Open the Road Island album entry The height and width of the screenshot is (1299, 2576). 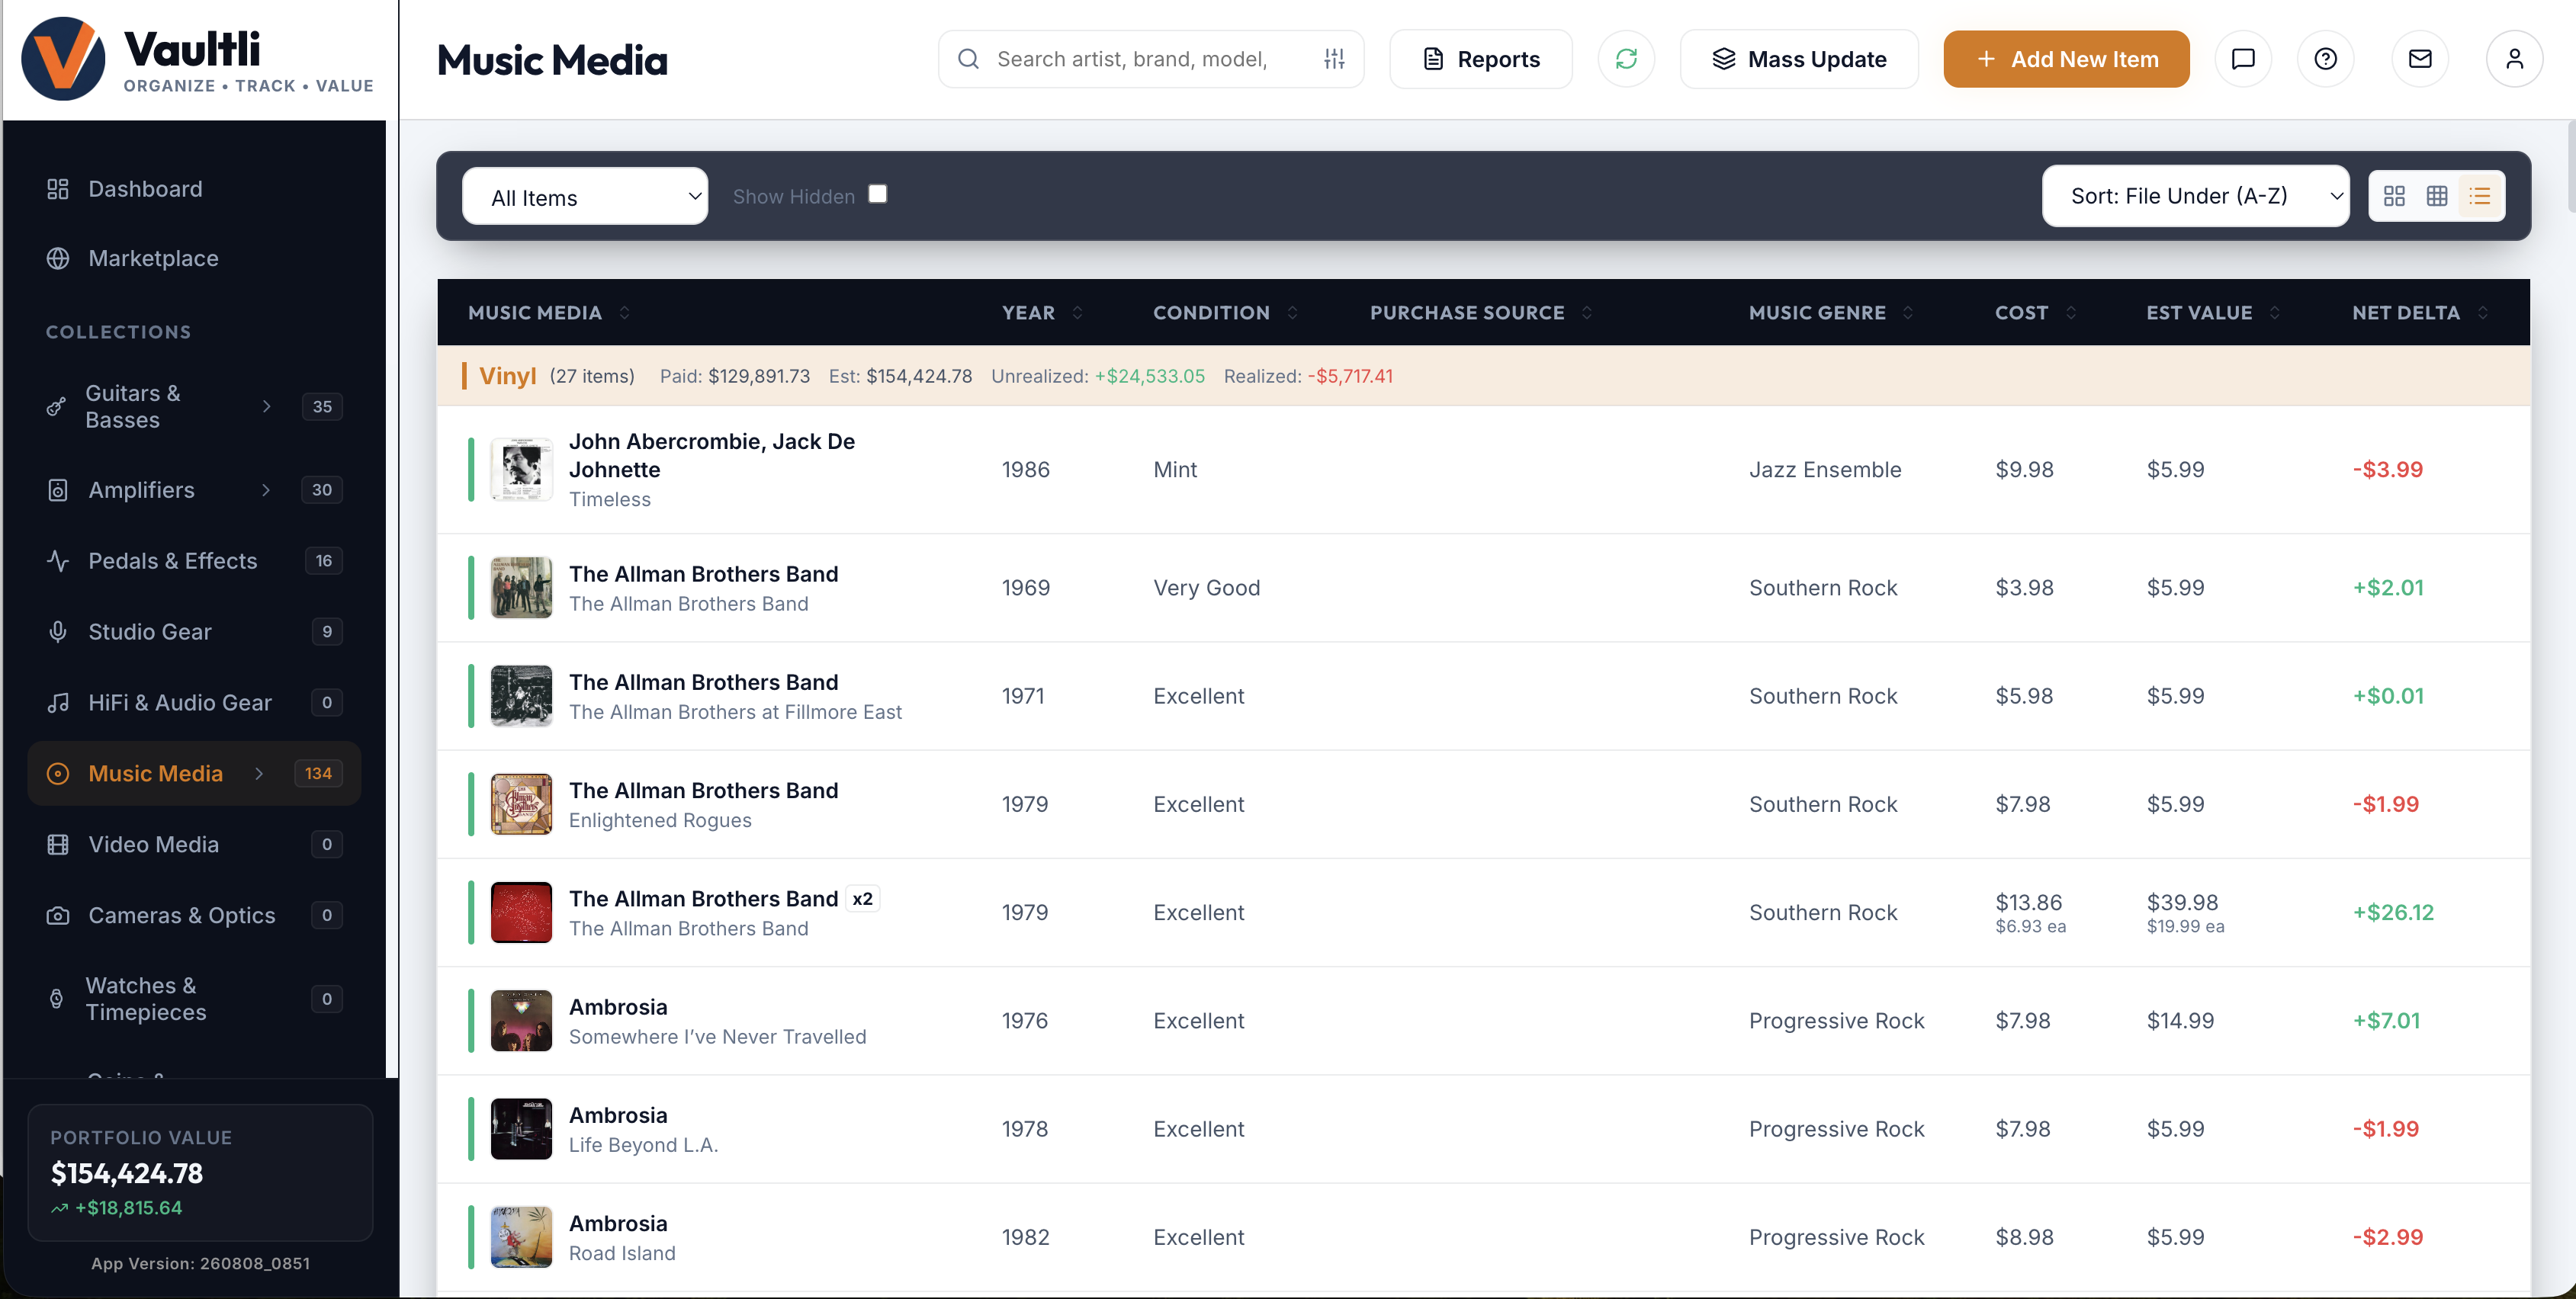[x=1483, y=1238]
